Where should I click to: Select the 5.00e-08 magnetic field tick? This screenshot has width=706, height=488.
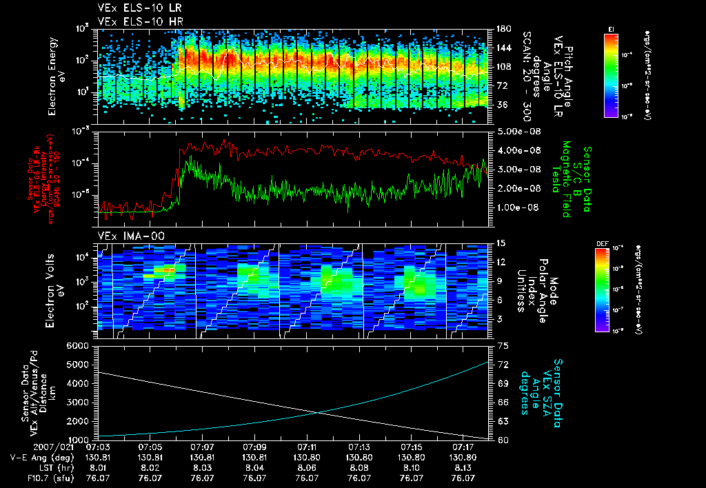(x=518, y=132)
